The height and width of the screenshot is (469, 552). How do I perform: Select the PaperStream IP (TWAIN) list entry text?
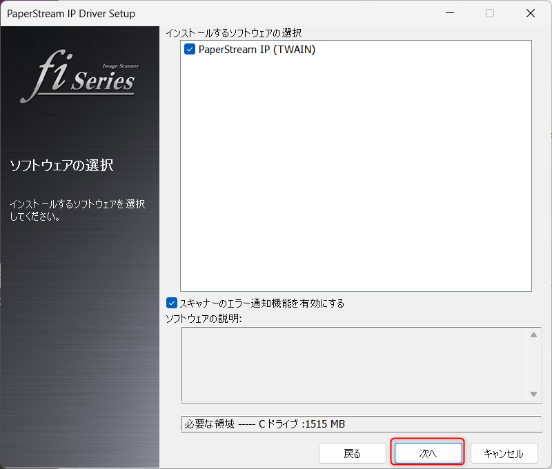tap(257, 50)
